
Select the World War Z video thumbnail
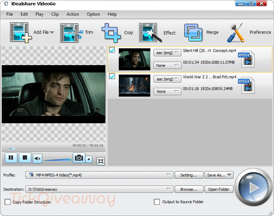(135, 86)
